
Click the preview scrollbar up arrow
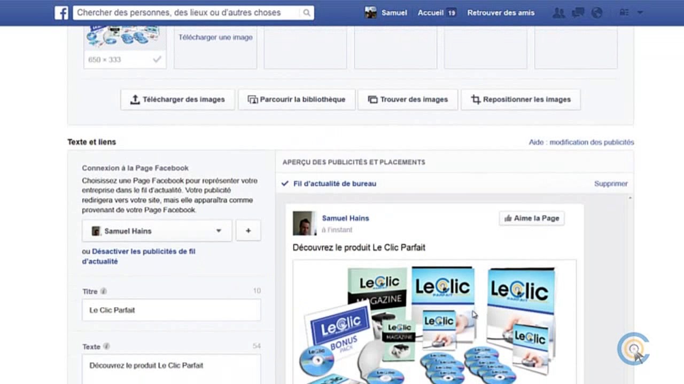(630, 198)
